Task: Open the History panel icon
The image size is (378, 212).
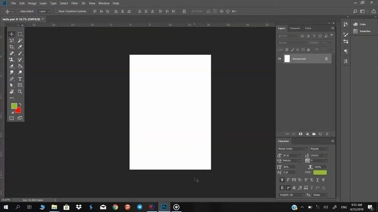Action: click(346, 24)
